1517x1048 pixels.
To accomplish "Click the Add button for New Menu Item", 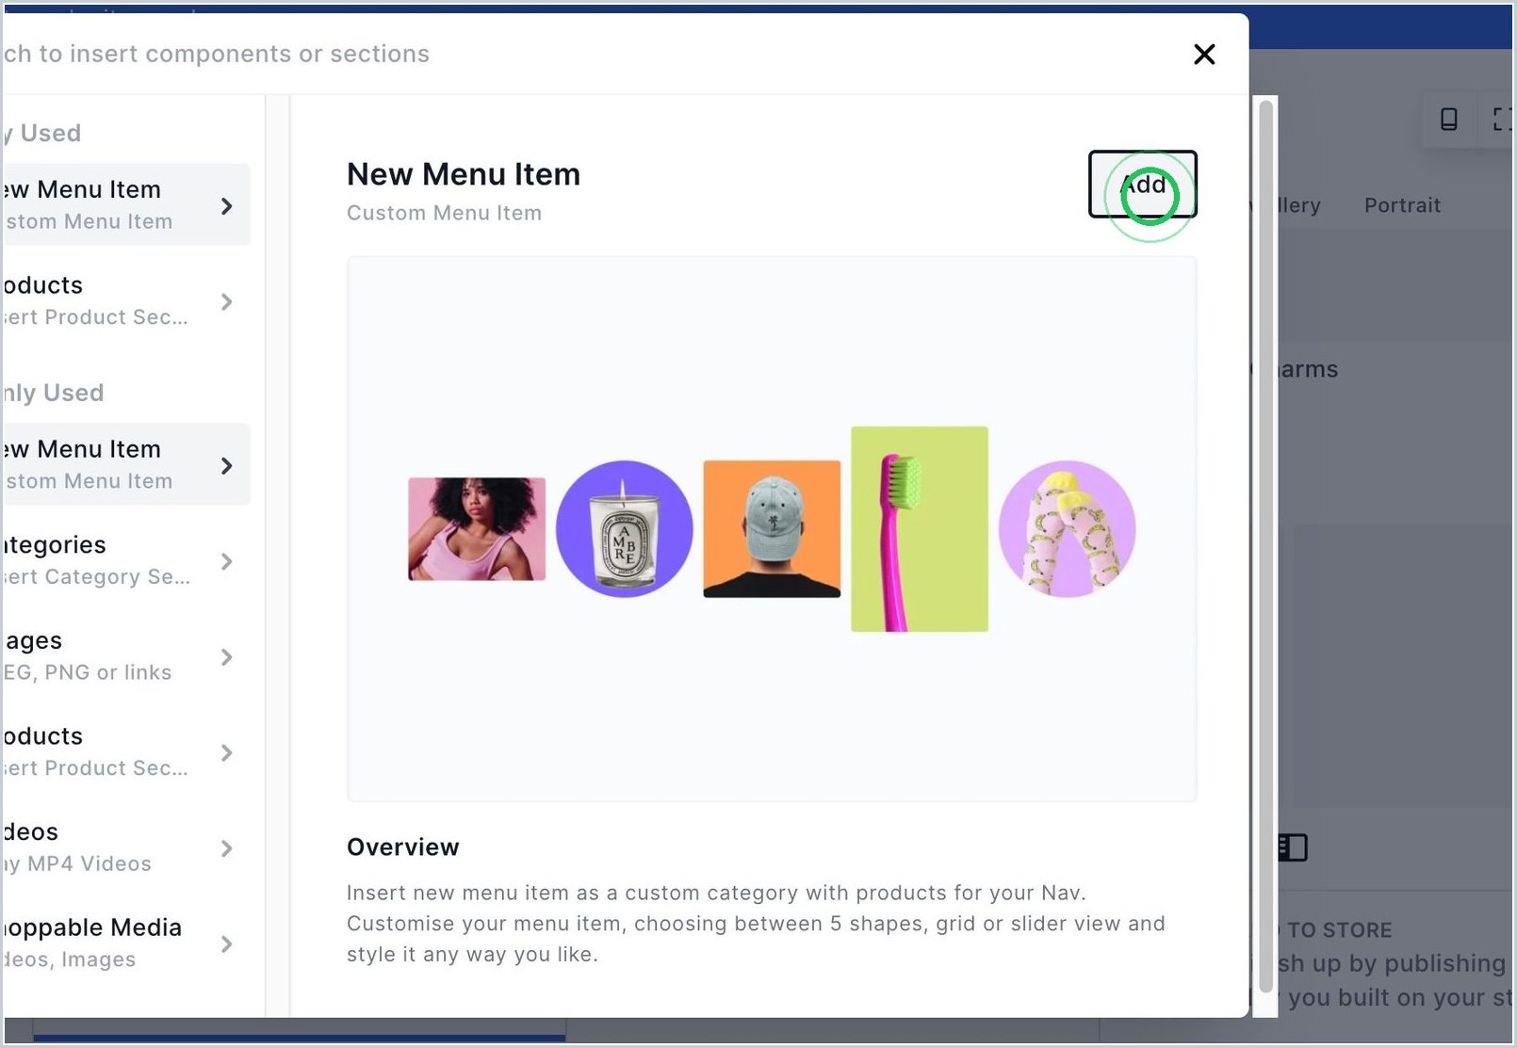I will [x=1142, y=185].
